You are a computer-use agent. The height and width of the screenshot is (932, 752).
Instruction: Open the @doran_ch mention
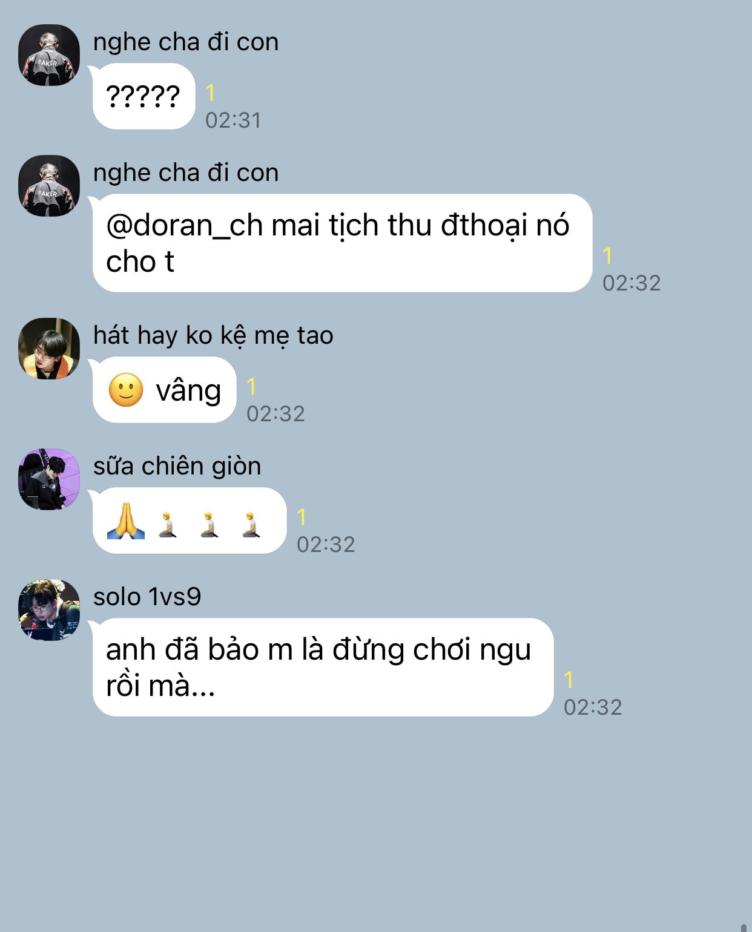pos(185,225)
